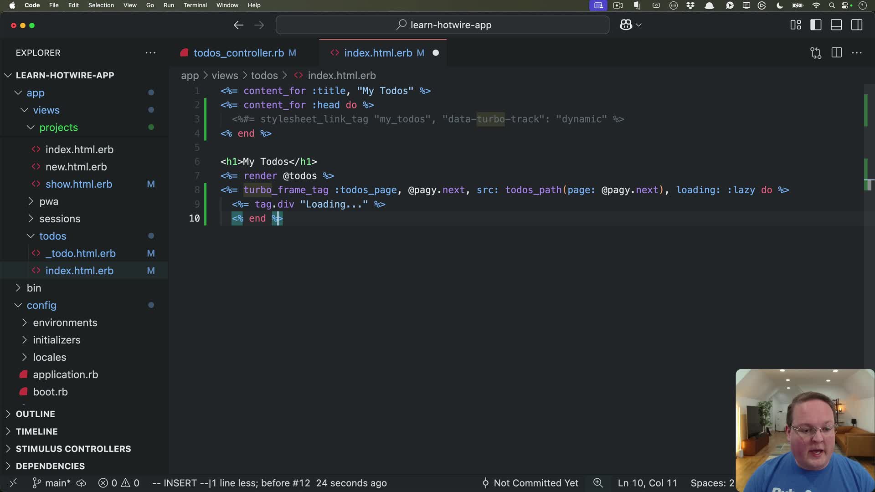Open Explorer more actions ellipsis
This screenshot has height=492, width=875.
[150, 53]
